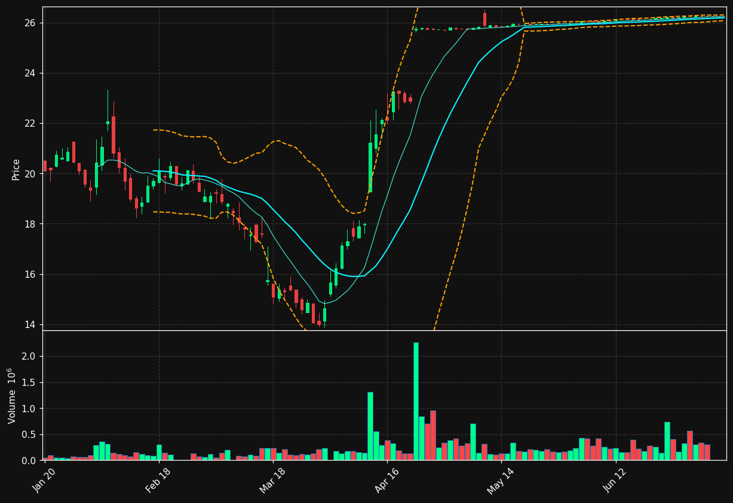This screenshot has height=503, width=733.
Task: Click the price axis value 24
Action: pos(30,73)
